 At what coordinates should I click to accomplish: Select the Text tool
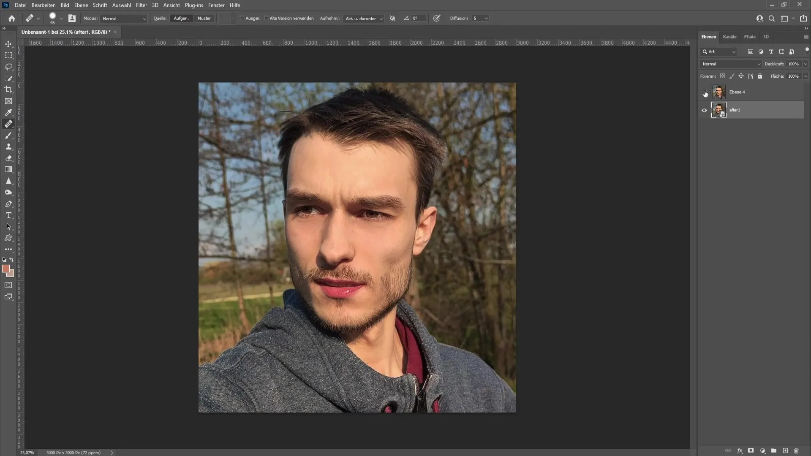point(8,215)
